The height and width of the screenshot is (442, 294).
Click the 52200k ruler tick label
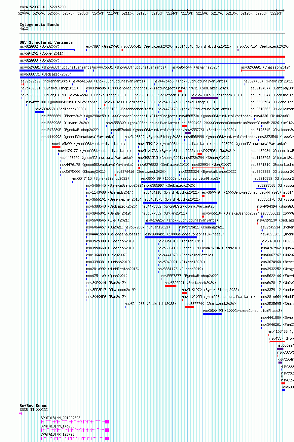tap(261, 13)
